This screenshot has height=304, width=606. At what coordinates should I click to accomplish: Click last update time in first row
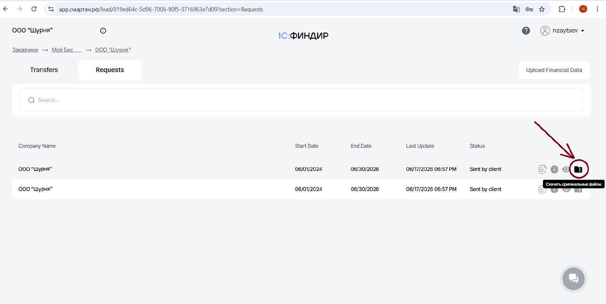point(431,169)
